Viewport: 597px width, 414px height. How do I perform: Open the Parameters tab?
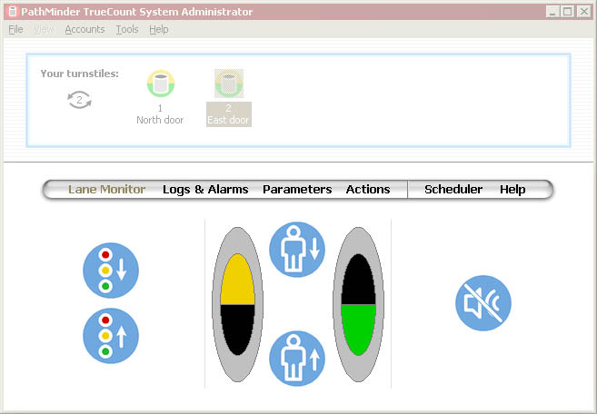[x=297, y=190]
